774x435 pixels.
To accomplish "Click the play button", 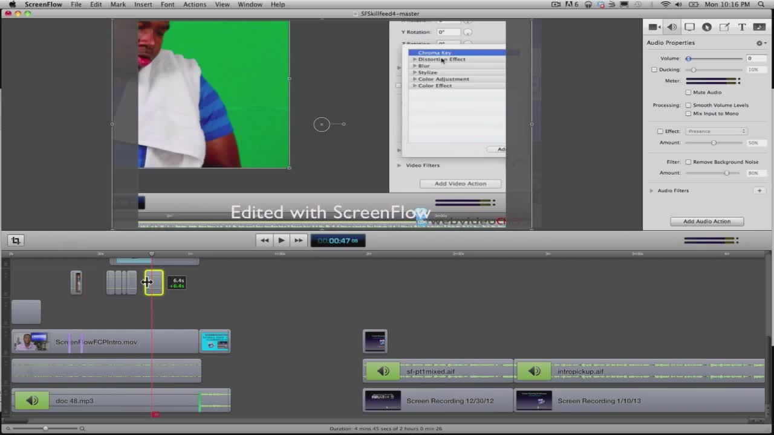I will tap(281, 240).
